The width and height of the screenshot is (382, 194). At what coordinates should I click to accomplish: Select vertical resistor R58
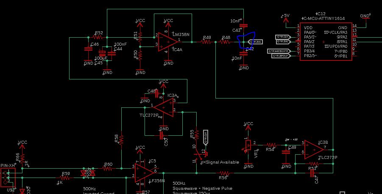121,140
